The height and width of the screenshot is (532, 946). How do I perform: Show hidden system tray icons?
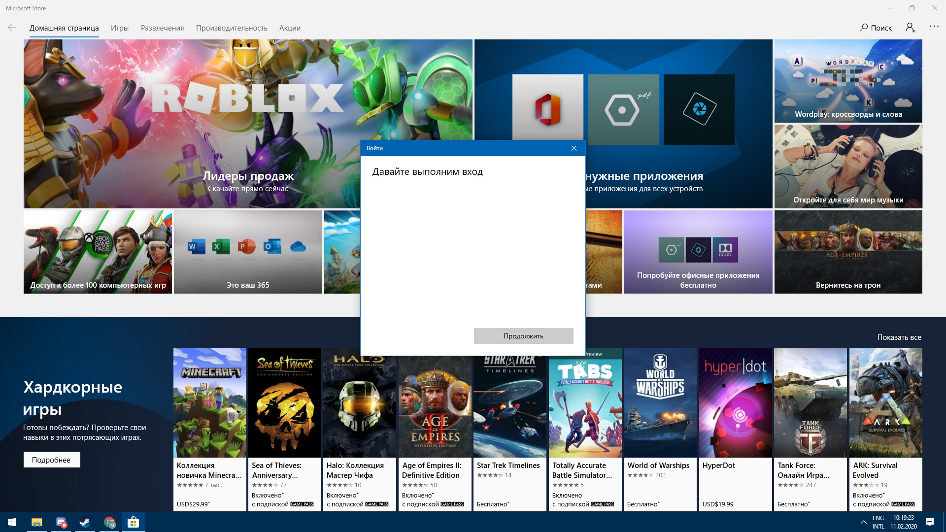(x=863, y=522)
